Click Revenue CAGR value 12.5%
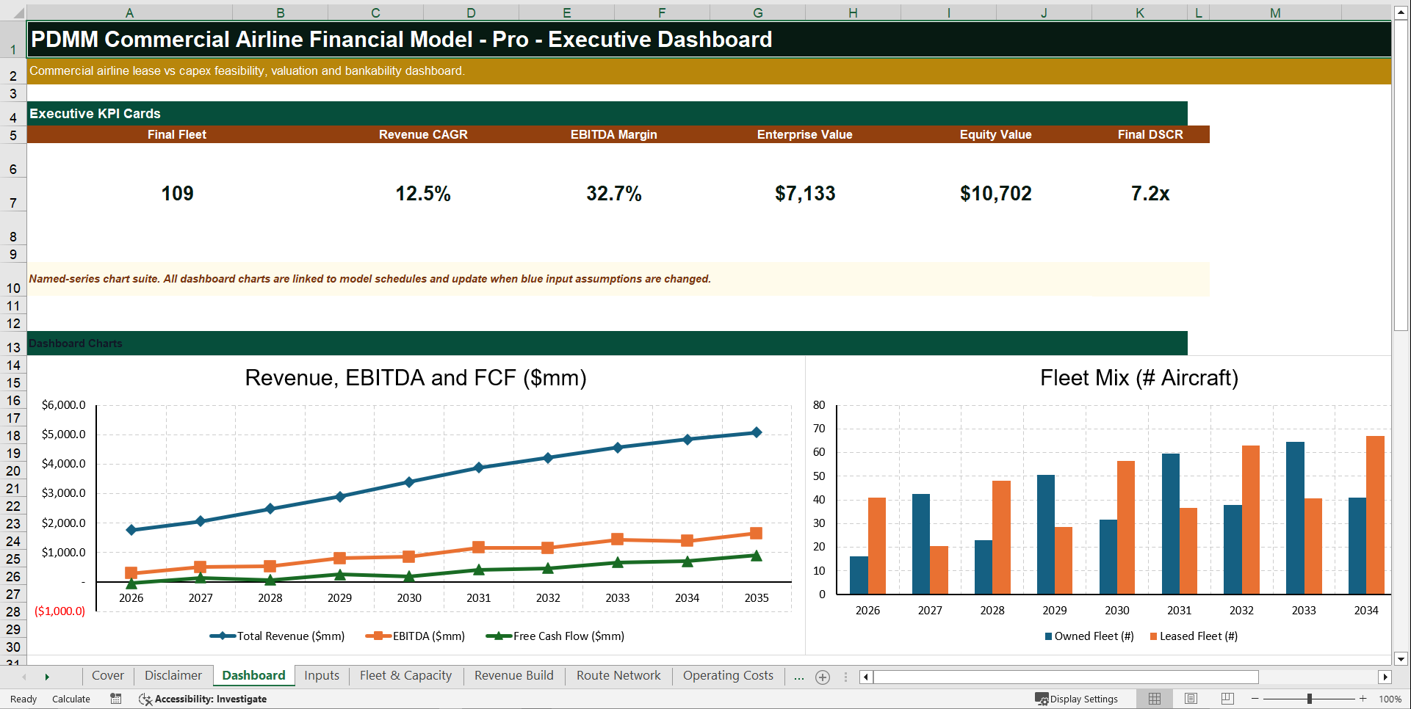The image size is (1411, 709). (x=423, y=194)
